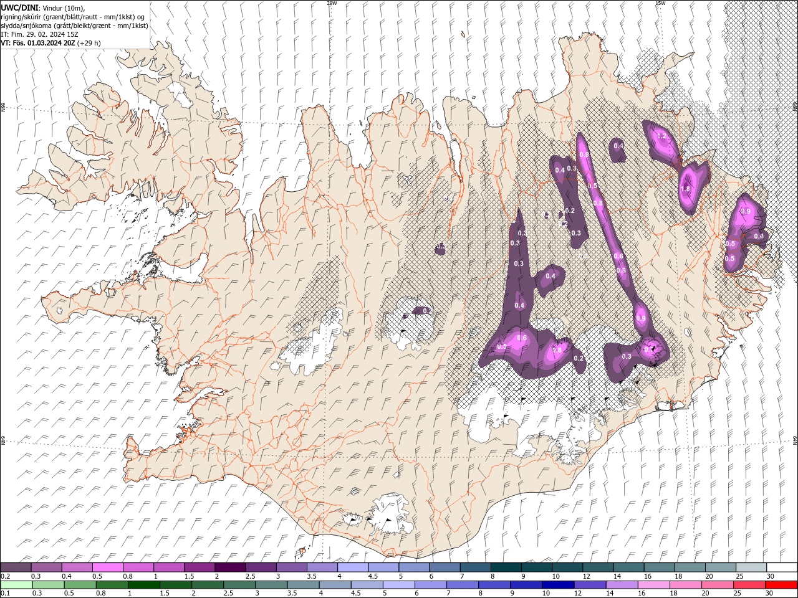Viewport: 798px width, 598px height.
Task: Select the pale pink 16 swatch in bottom row
Action: 653,585
